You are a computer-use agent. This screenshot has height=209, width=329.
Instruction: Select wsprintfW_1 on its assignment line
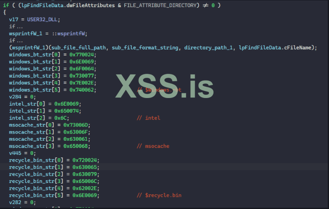pos(26,34)
